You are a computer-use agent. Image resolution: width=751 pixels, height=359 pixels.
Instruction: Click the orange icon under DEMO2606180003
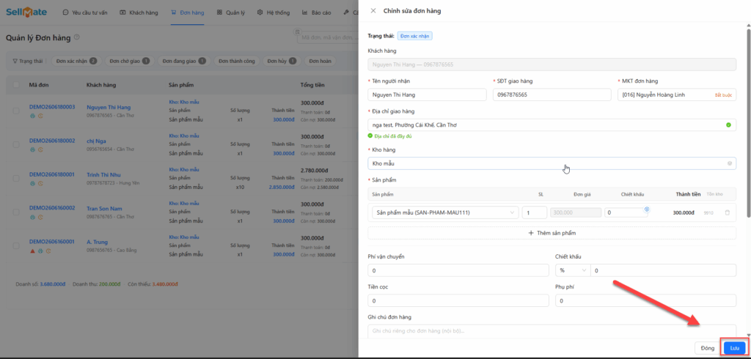[x=40, y=116]
